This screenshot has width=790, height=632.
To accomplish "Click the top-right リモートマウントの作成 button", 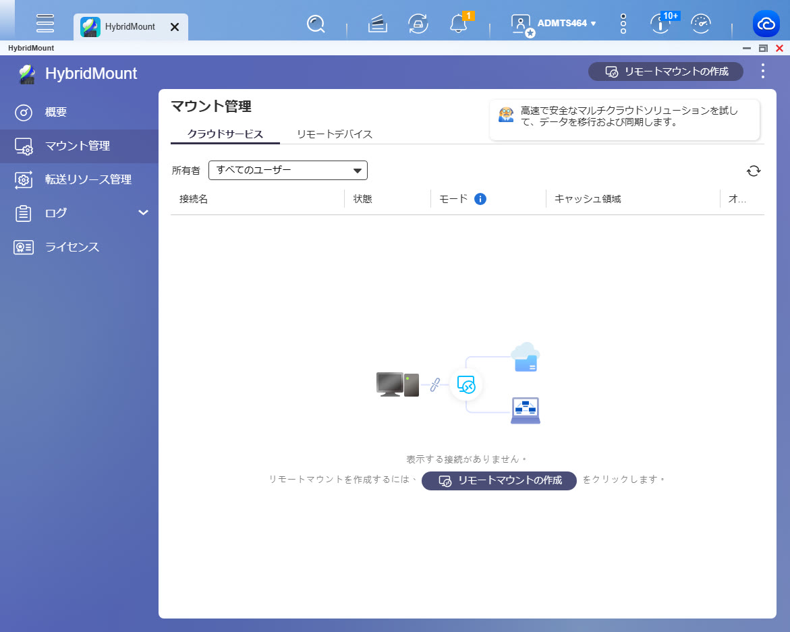I will [x=665, y=71].
